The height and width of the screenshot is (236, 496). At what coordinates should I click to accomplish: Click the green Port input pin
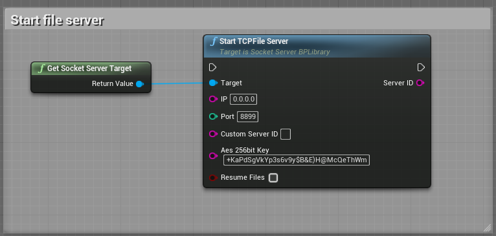[x=213, y=116]
